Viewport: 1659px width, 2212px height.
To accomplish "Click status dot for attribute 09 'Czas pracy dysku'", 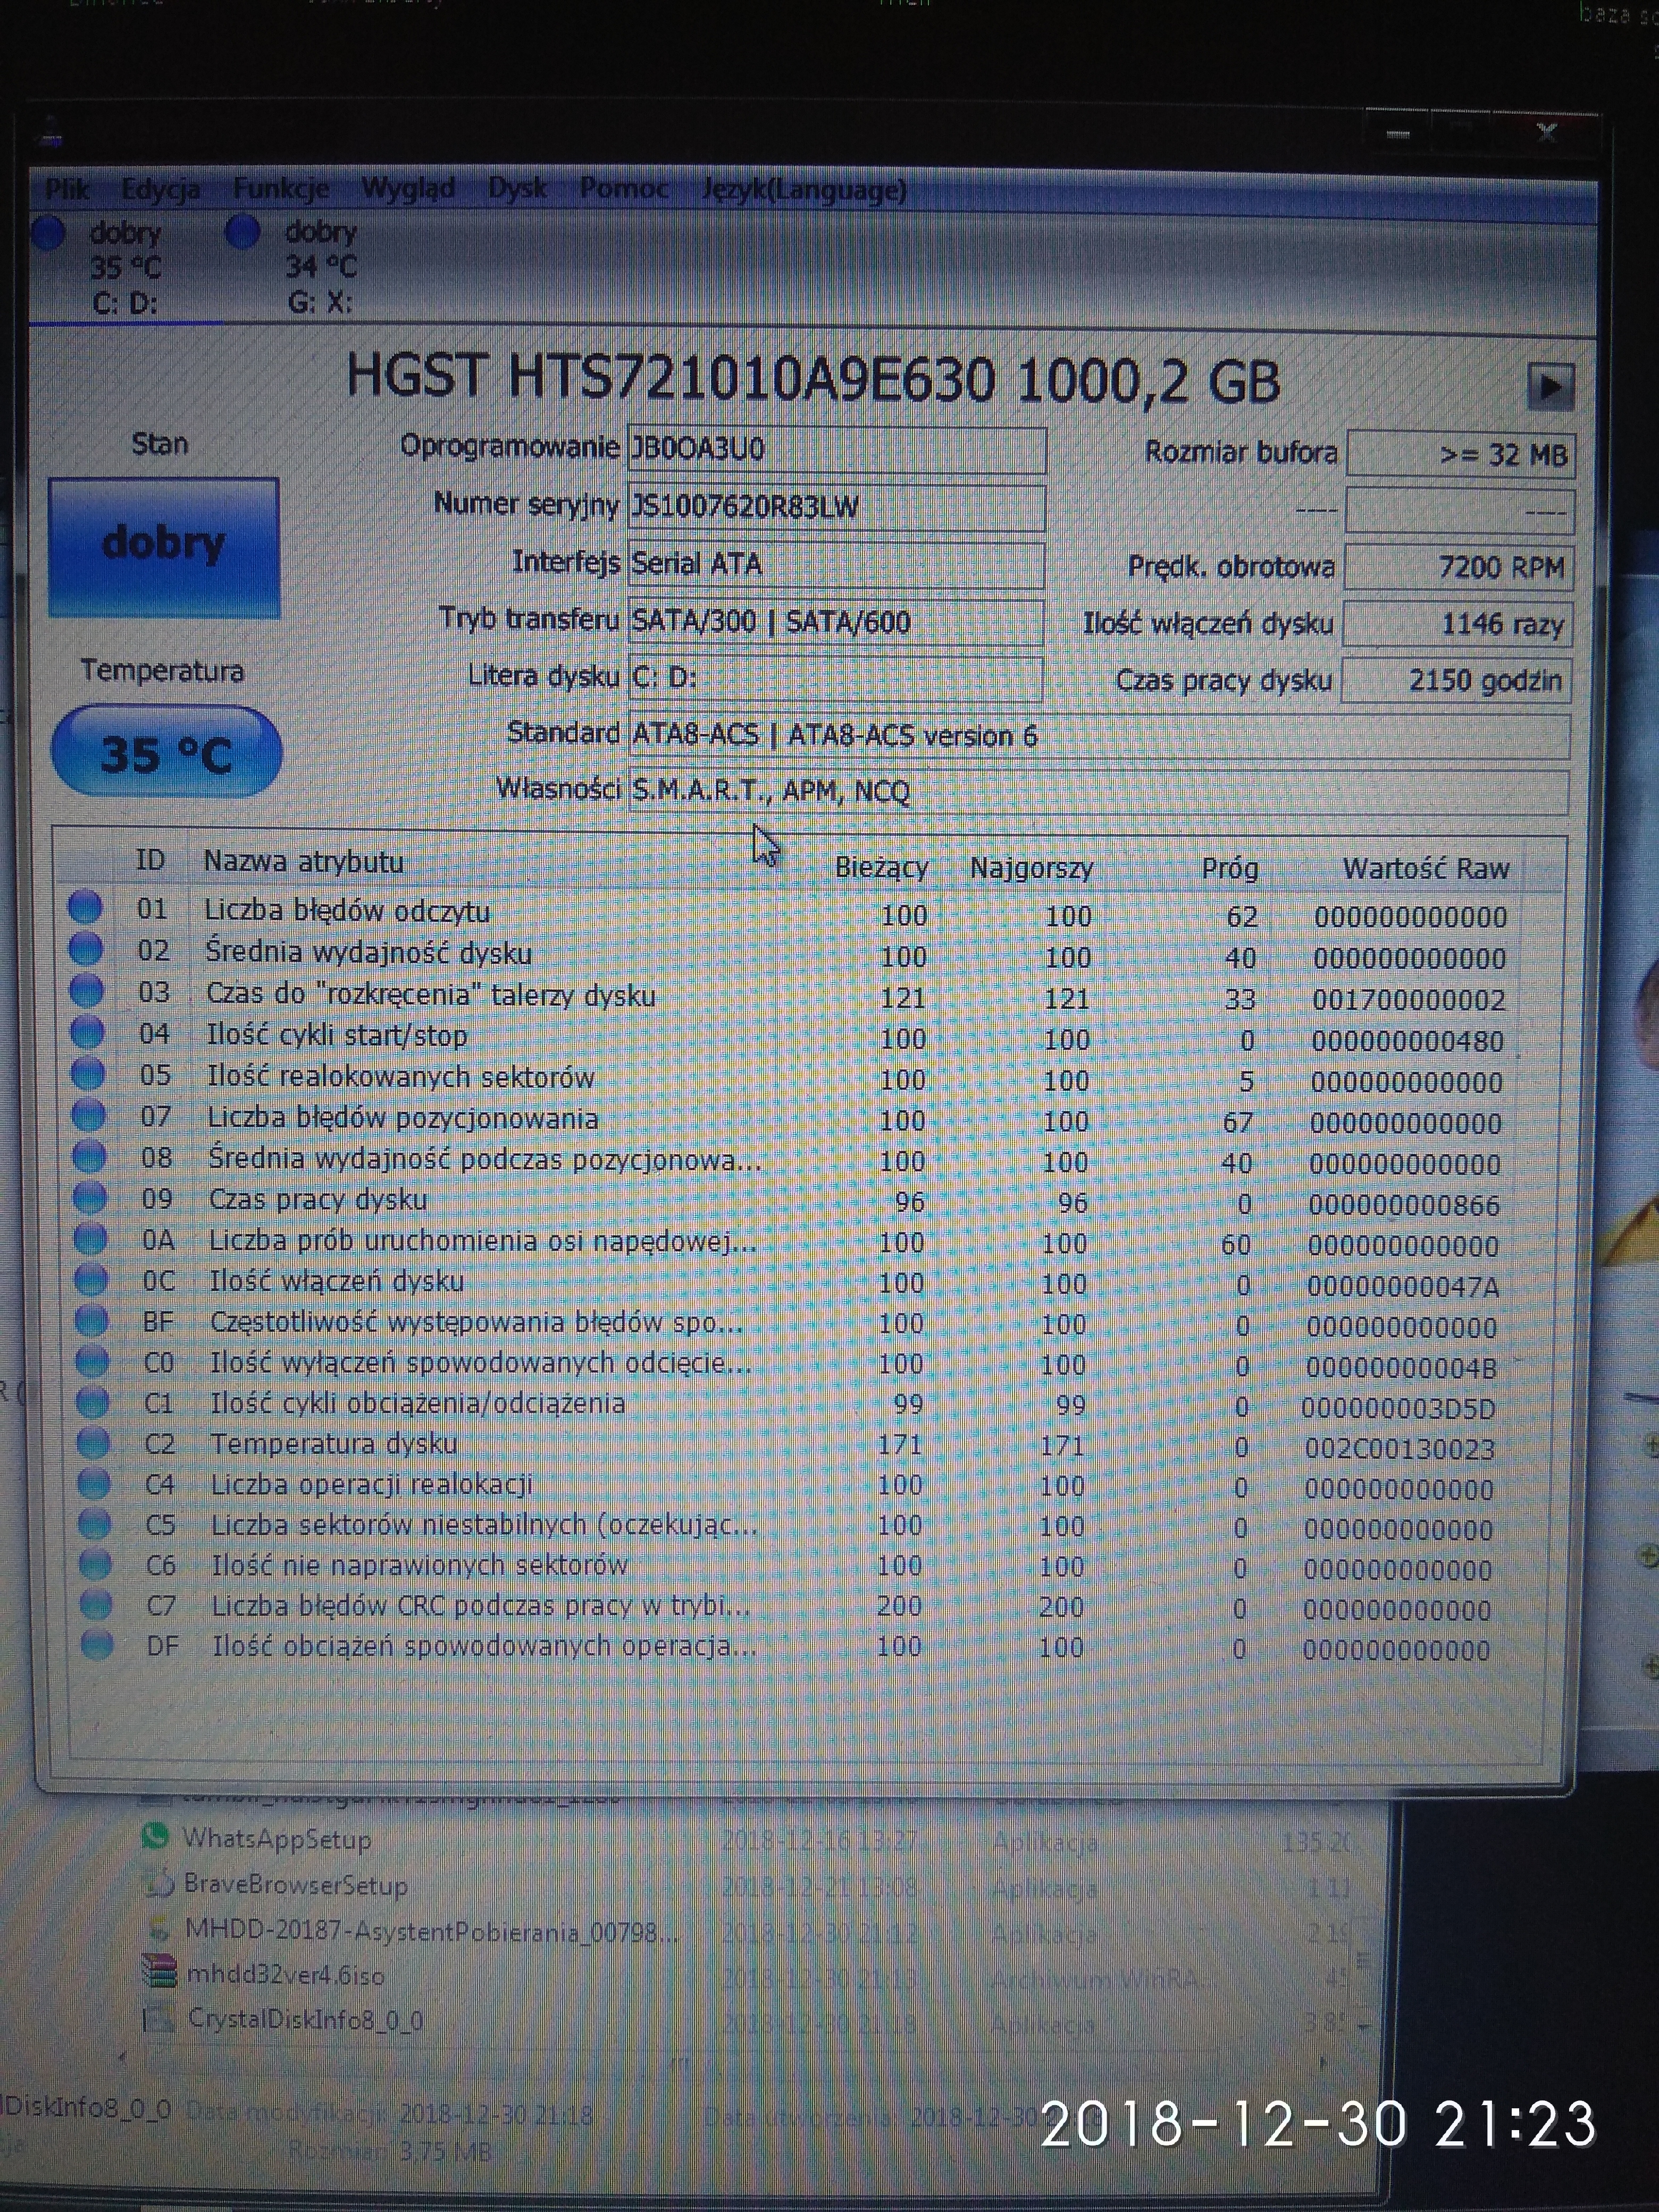I will (90, 1197).
